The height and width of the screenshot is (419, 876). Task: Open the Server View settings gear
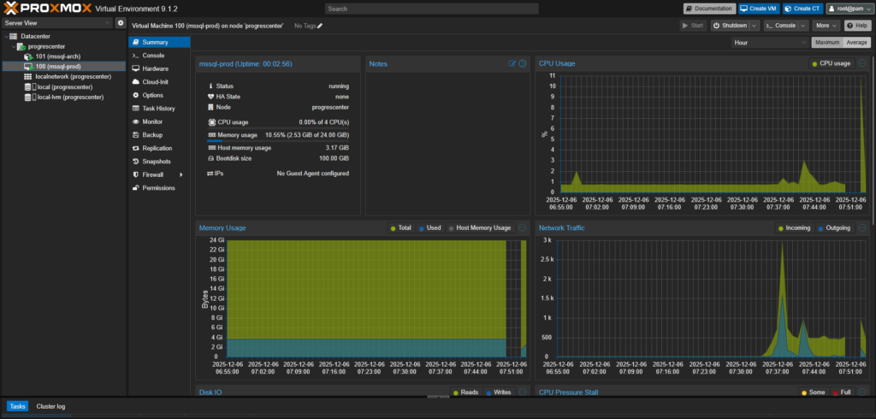point(121,22)
